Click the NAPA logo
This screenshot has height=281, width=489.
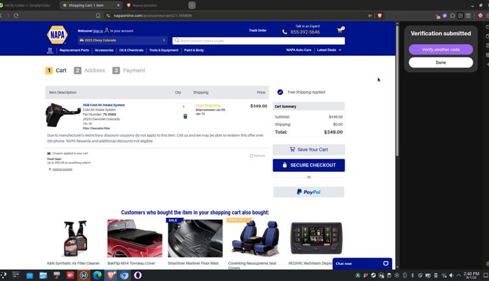pyautogui.click(x=57, y=34)
